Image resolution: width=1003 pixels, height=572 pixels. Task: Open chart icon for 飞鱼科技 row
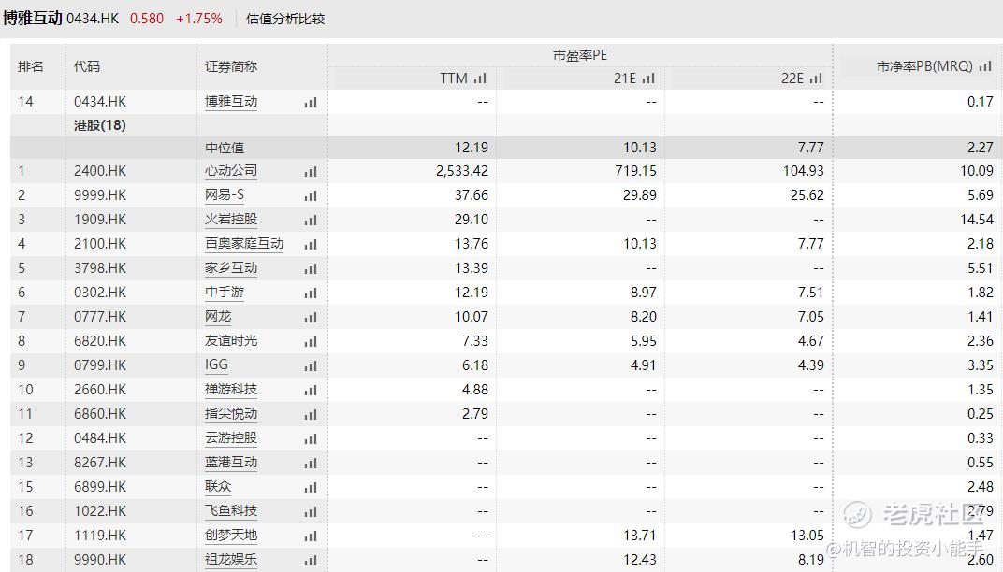point(311,511)
